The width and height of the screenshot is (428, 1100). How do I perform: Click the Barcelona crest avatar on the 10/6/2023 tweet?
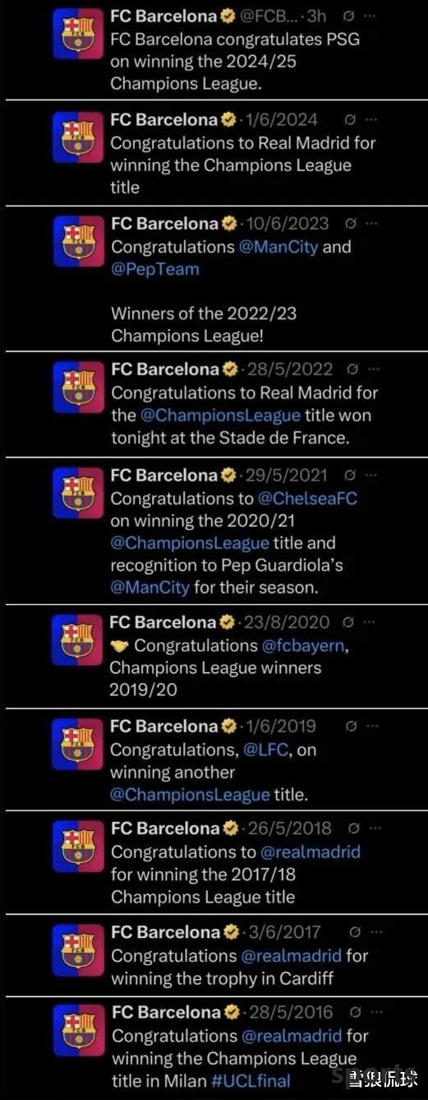point(78,243)
